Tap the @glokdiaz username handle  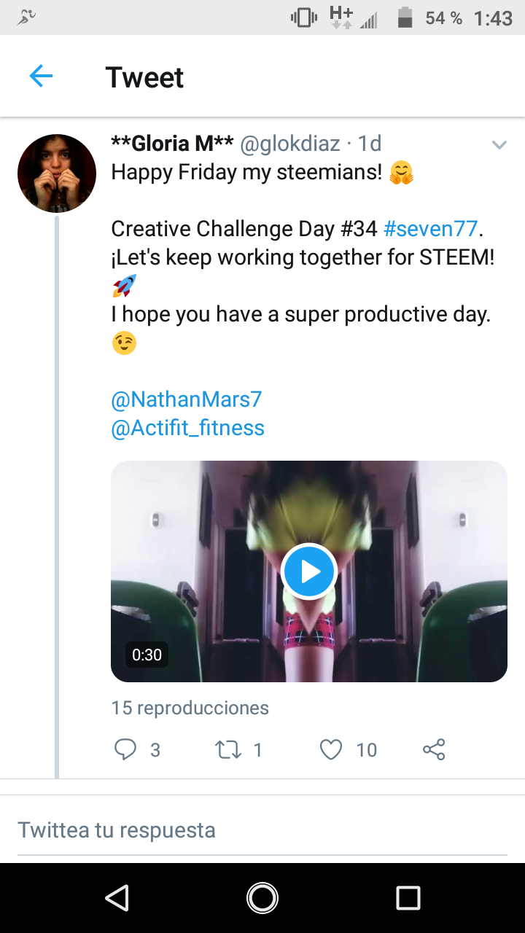click(x=289, y=144)
